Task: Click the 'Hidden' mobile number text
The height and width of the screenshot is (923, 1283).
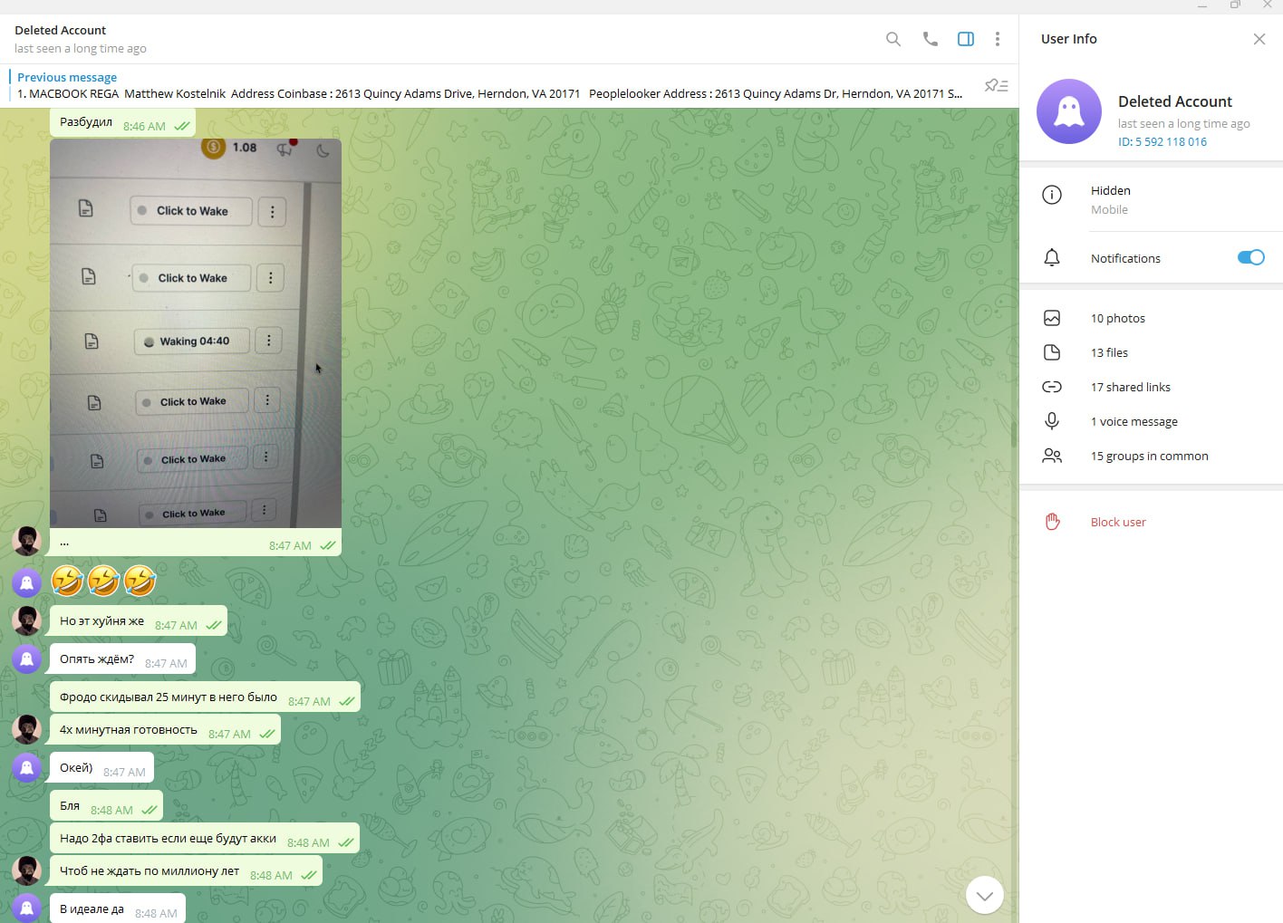Action: tap(1111, 190)
